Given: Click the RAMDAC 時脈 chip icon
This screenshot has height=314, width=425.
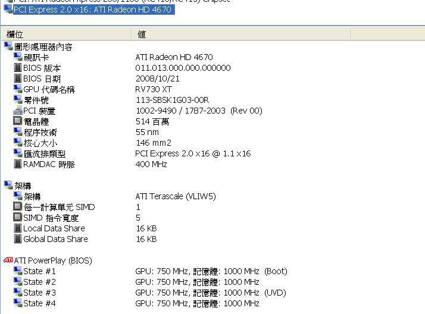Looking at the screenshot, I should click(x=18, y=164).
